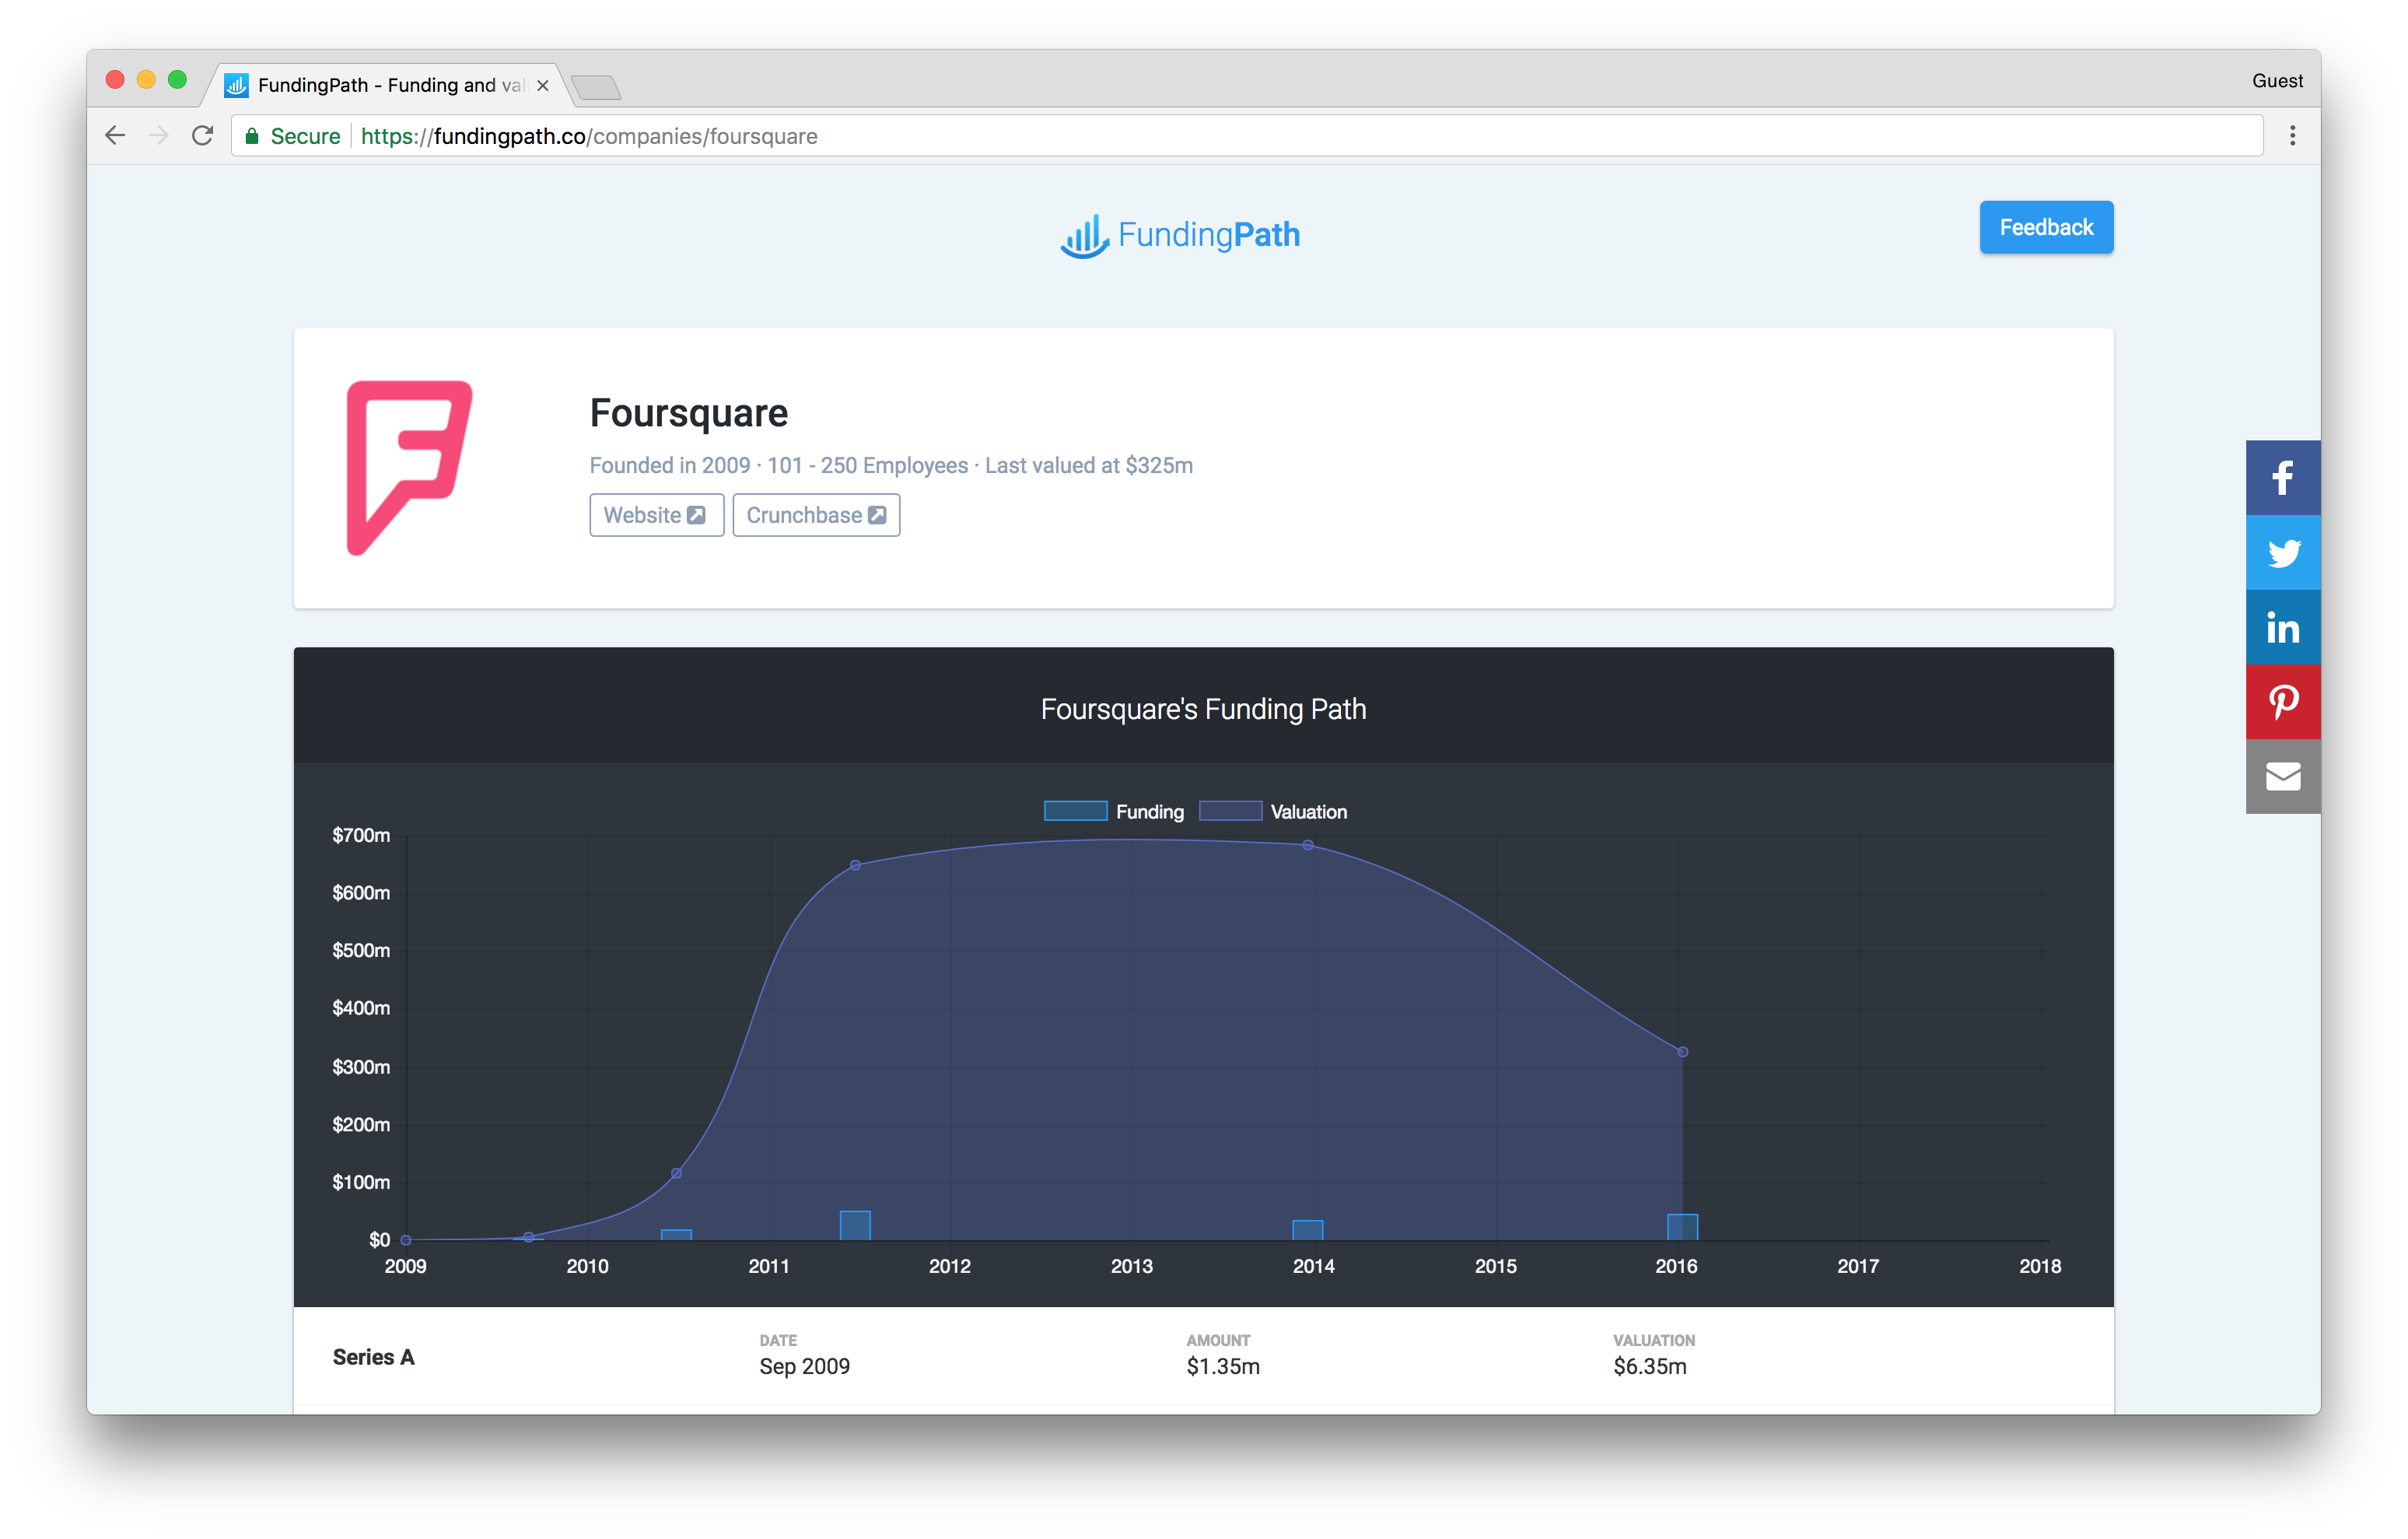Click the FundingPath logo
This screenshot has height=1539, width=2408.
click(1180, 235)
